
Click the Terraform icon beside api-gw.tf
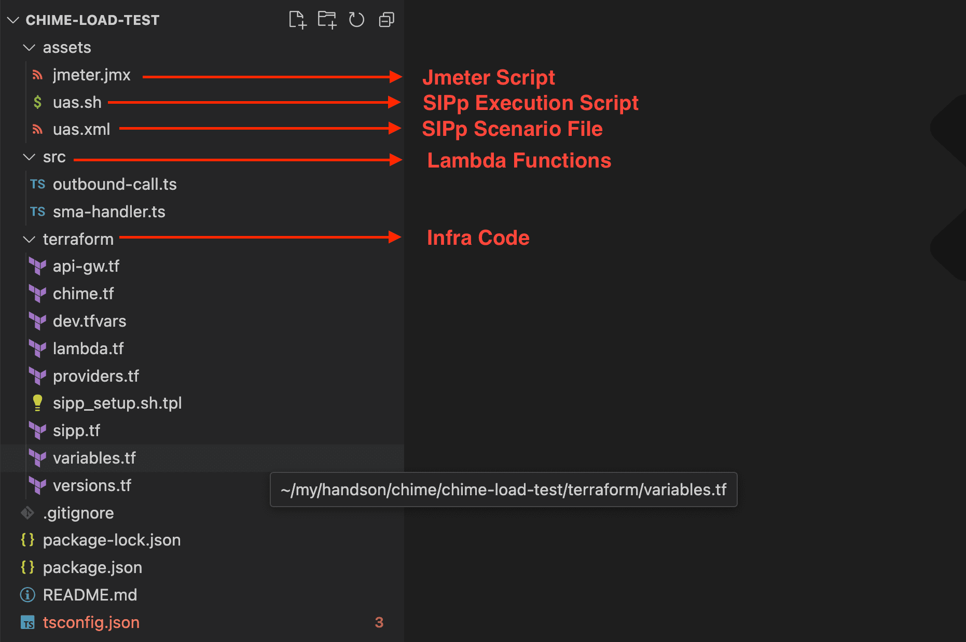37,267
